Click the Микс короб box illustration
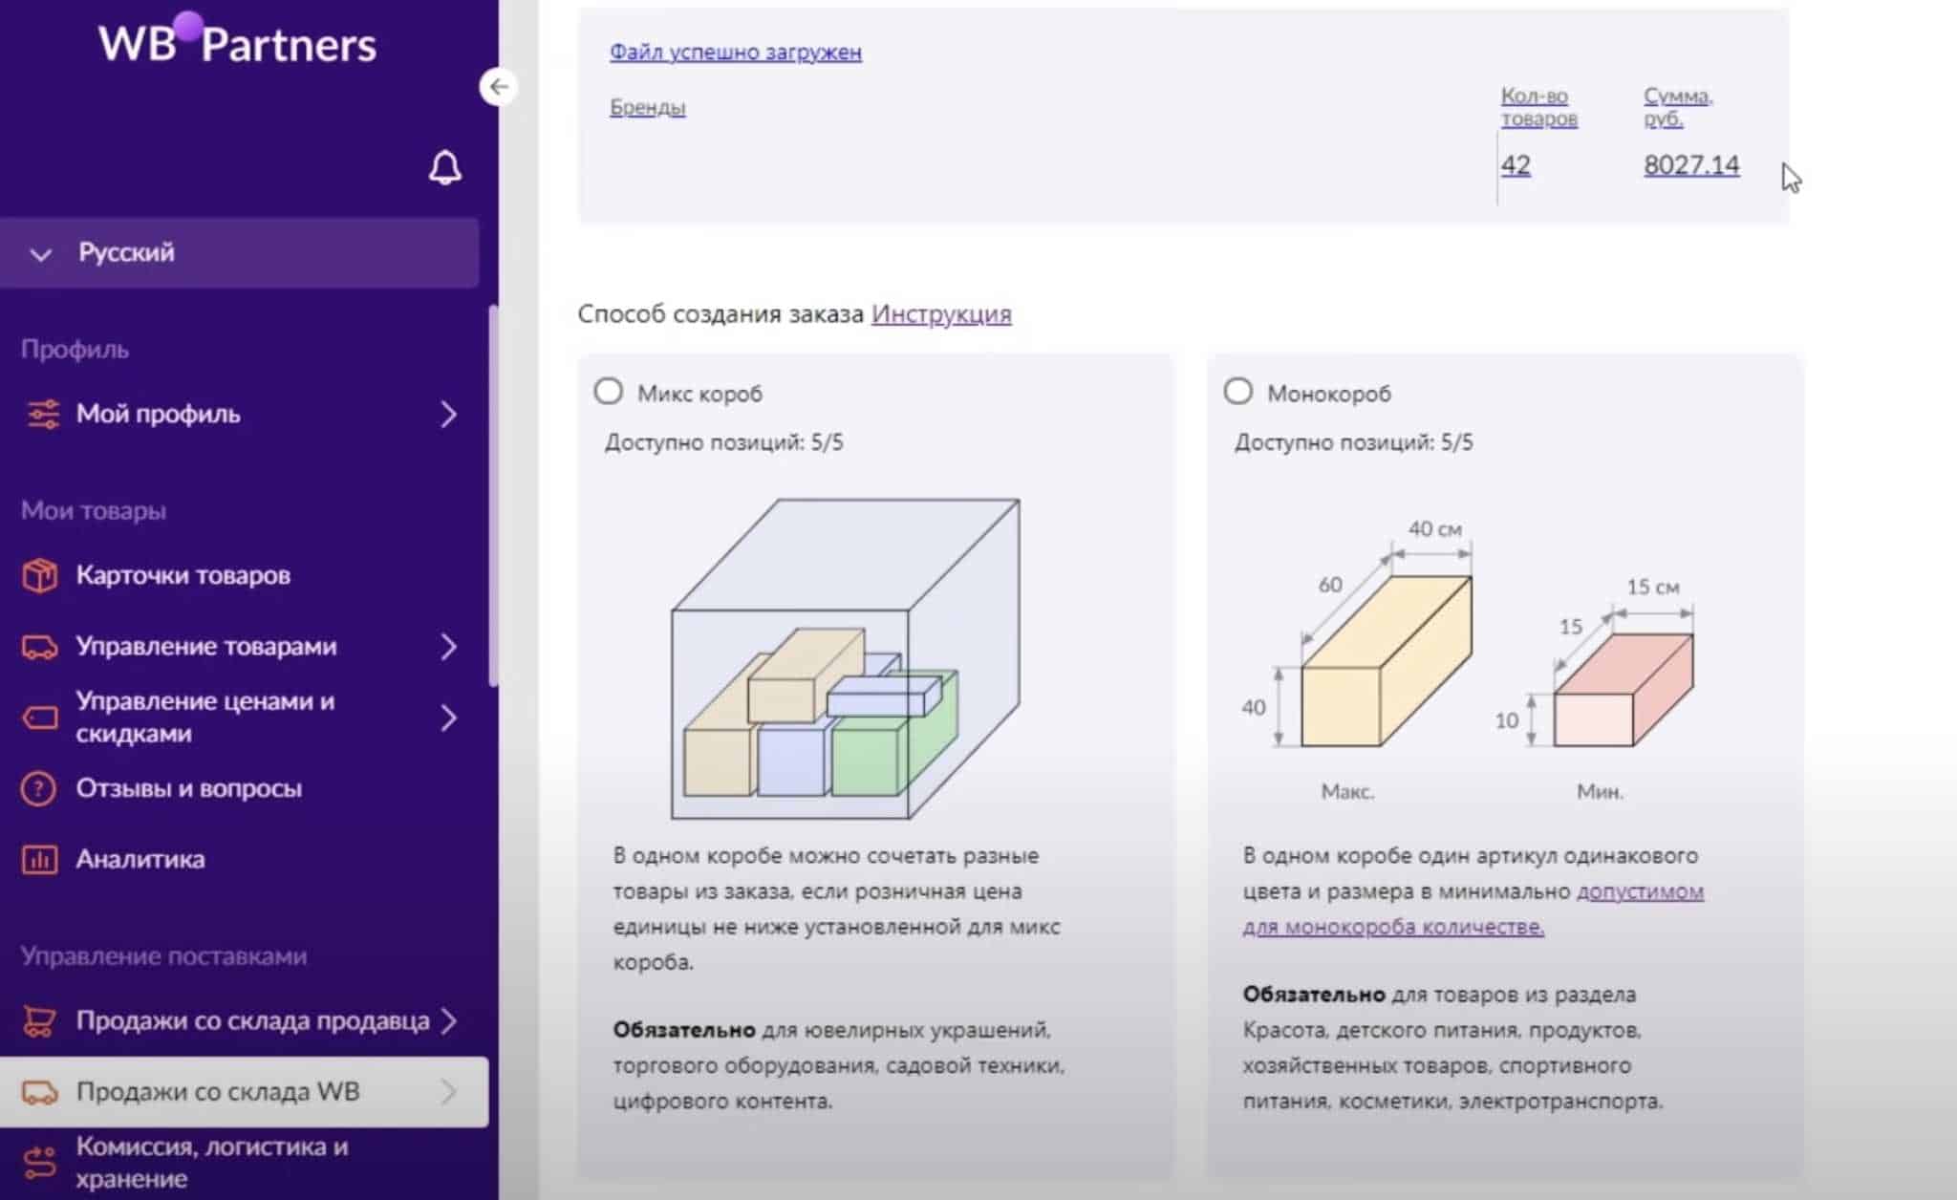 point(846,659)
